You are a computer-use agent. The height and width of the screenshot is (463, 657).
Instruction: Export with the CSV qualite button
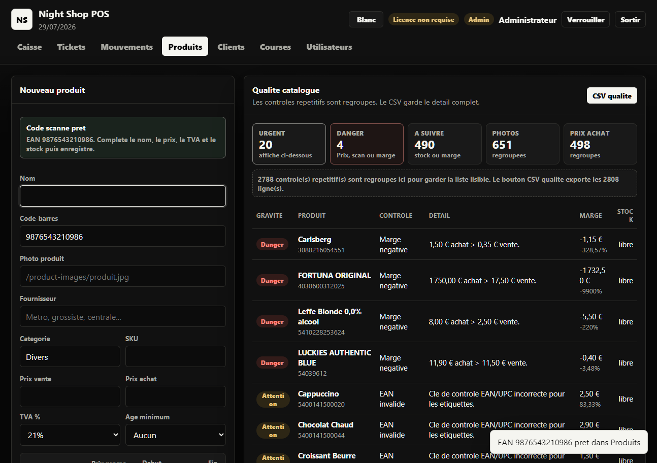[x=612, y=96]
